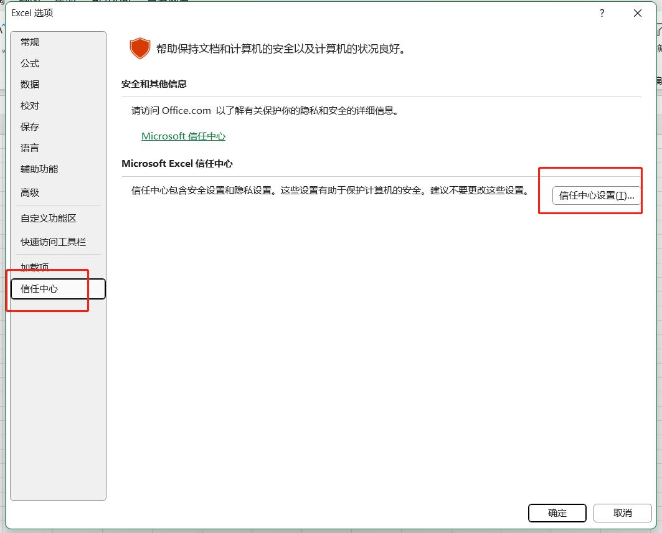Viewport: 662px width, 533px height.
Task: Close the Excel 选项 dialog
Action: pyautogui.click(x=637, y=13)
